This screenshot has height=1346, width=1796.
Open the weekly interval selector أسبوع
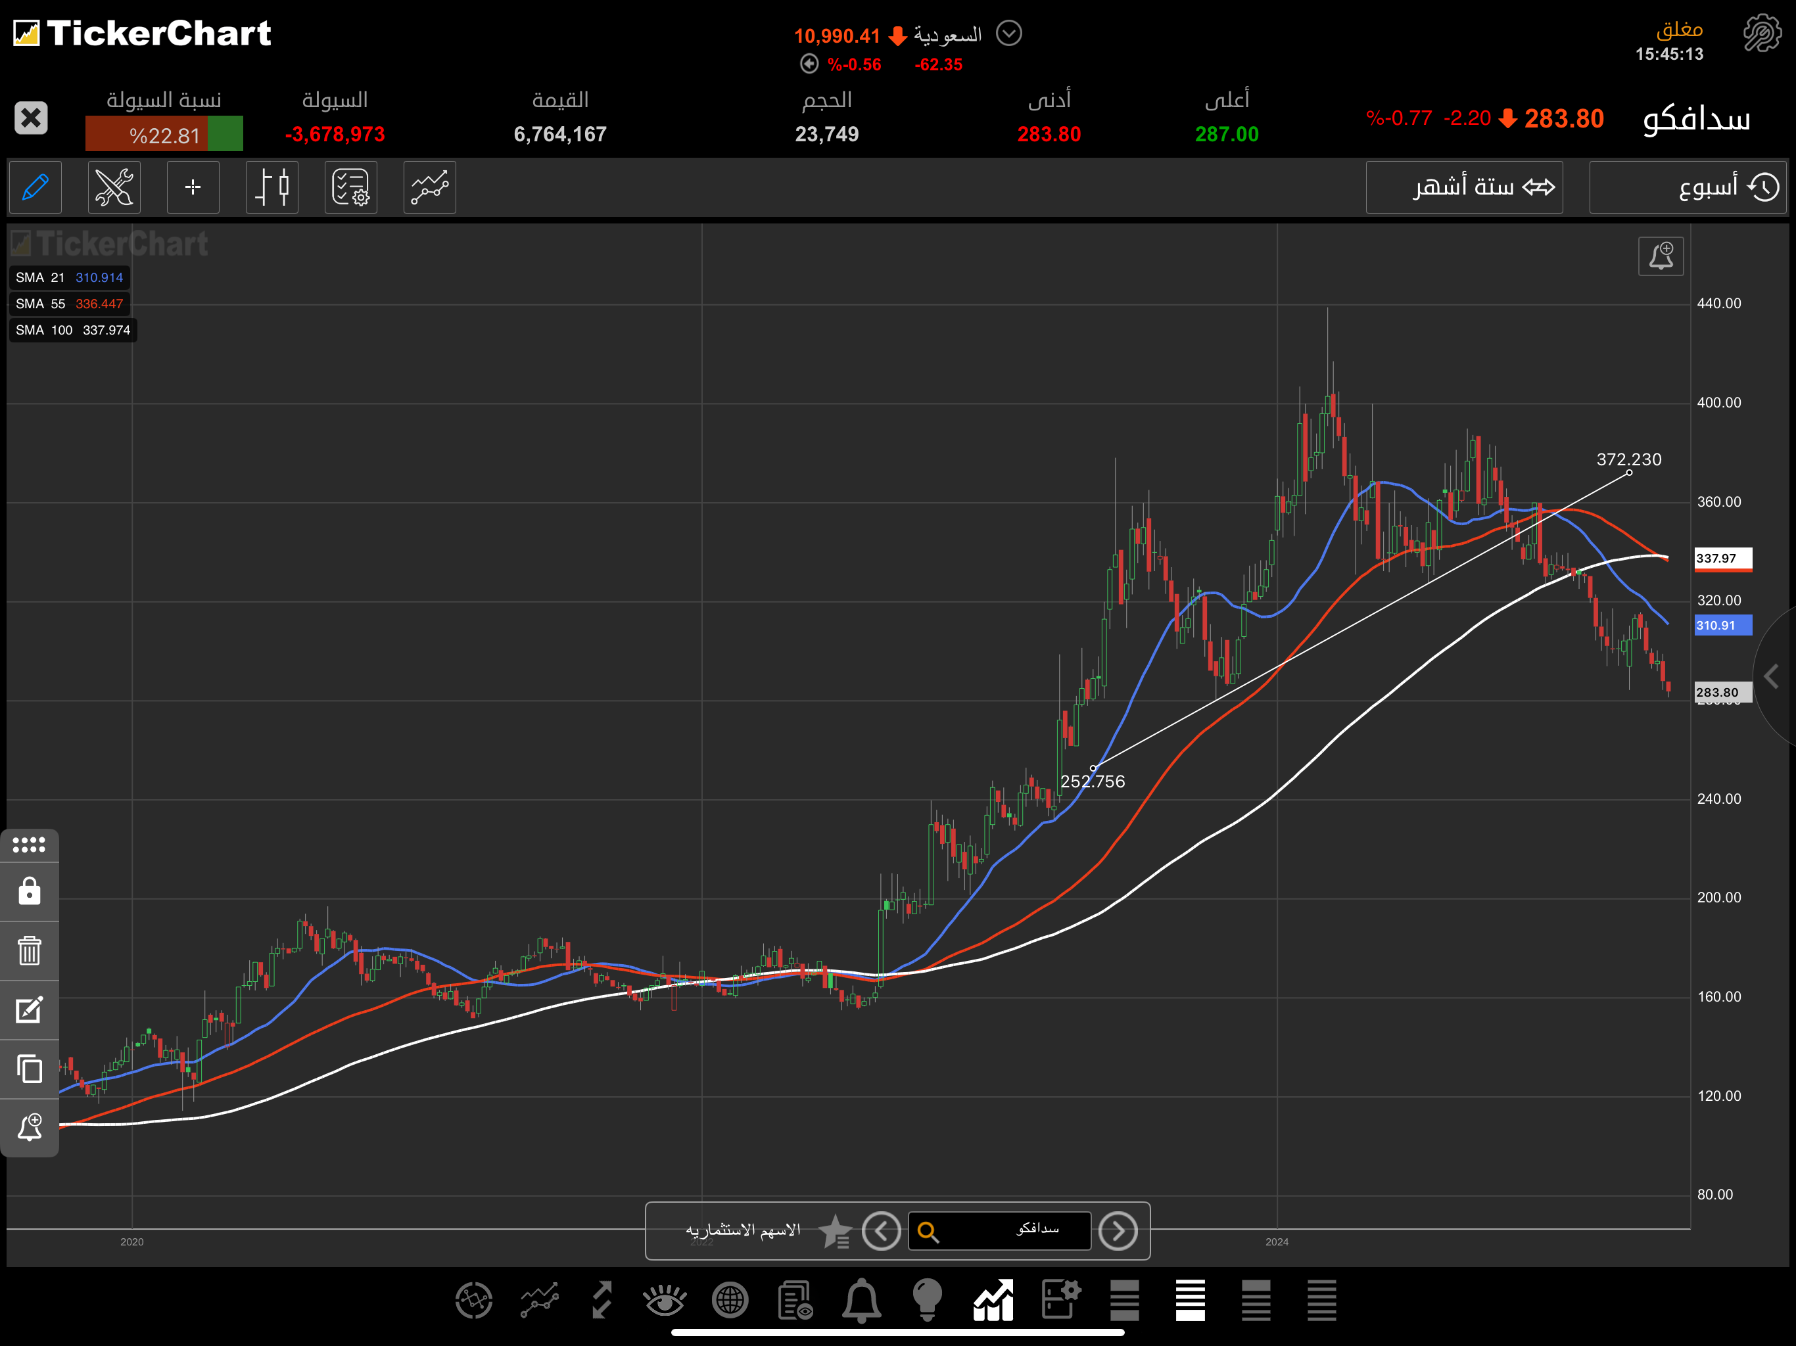1687,187
